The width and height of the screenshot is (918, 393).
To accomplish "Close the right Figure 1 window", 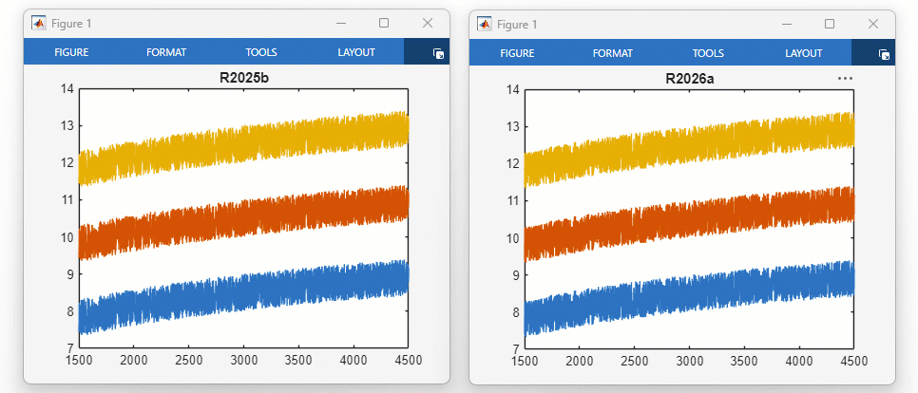I will tap(873, 23).
